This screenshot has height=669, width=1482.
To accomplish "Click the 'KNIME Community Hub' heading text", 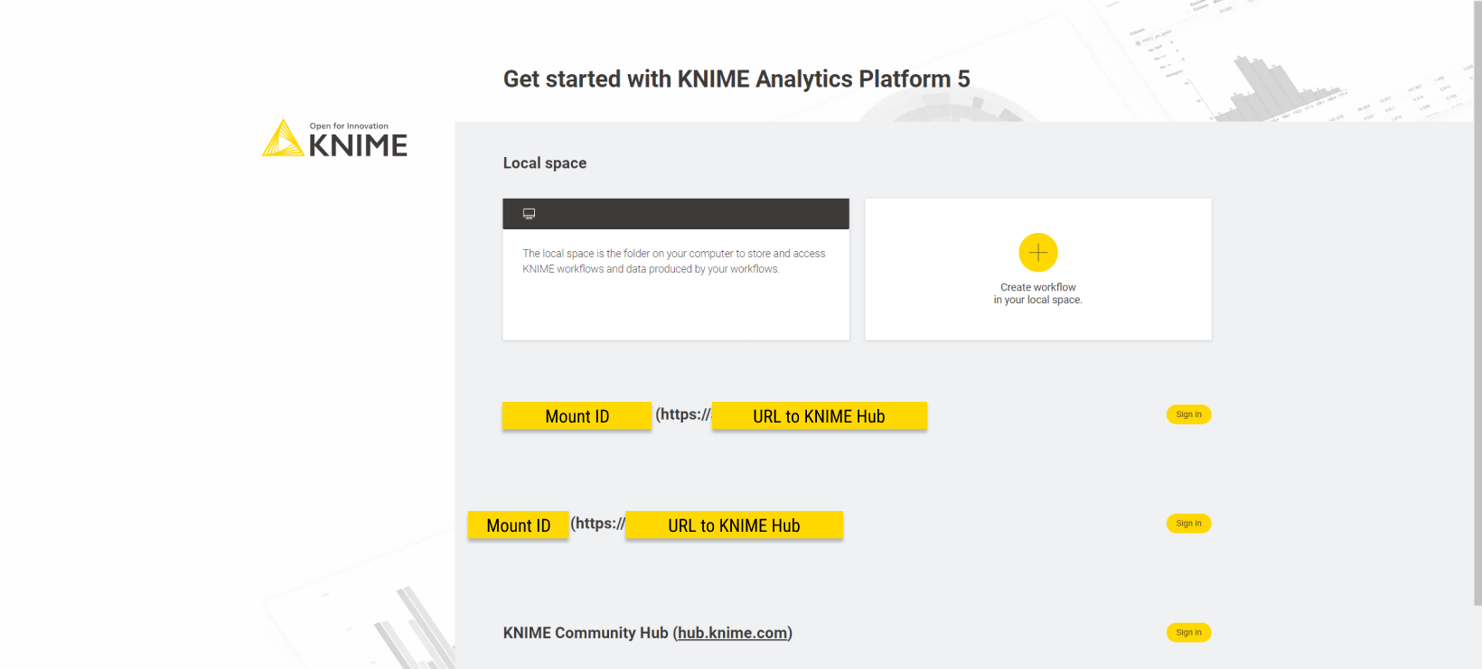I will tap(586, 633).
